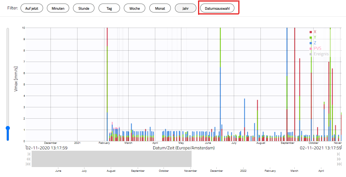The width and height of the screenshot is (346, 177).
Task: Click the vertical Vmax zoom slider handle
Action: 8,128
